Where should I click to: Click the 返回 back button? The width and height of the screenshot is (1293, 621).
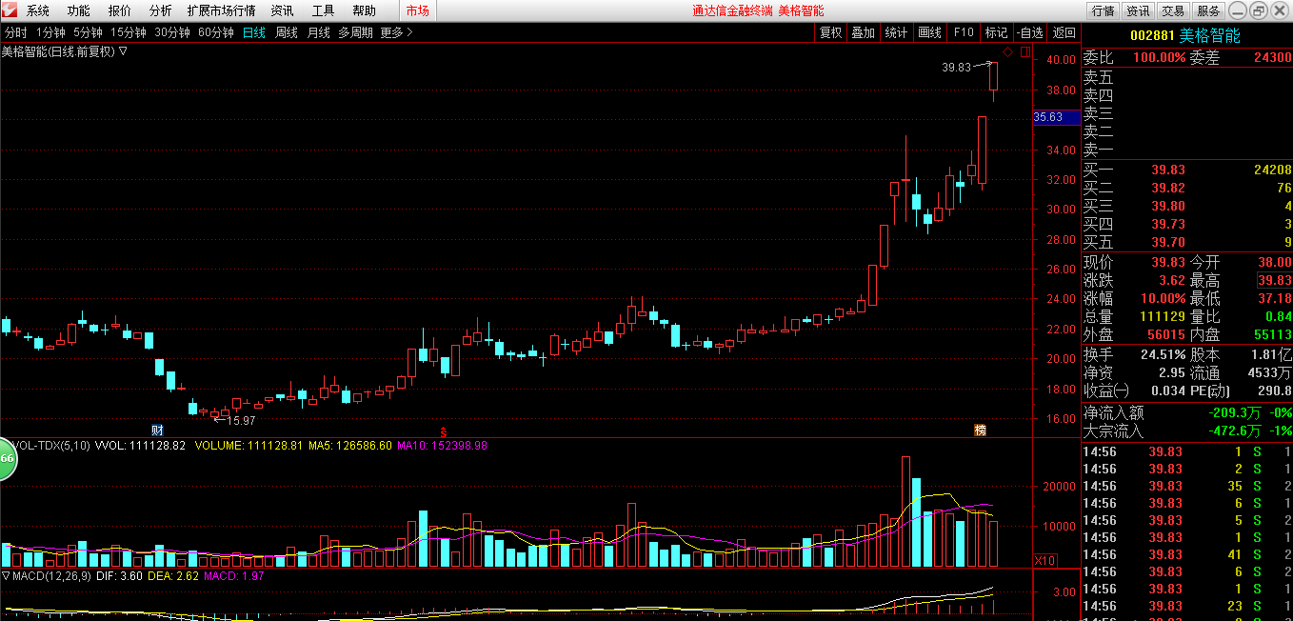tap(1064, 32)
